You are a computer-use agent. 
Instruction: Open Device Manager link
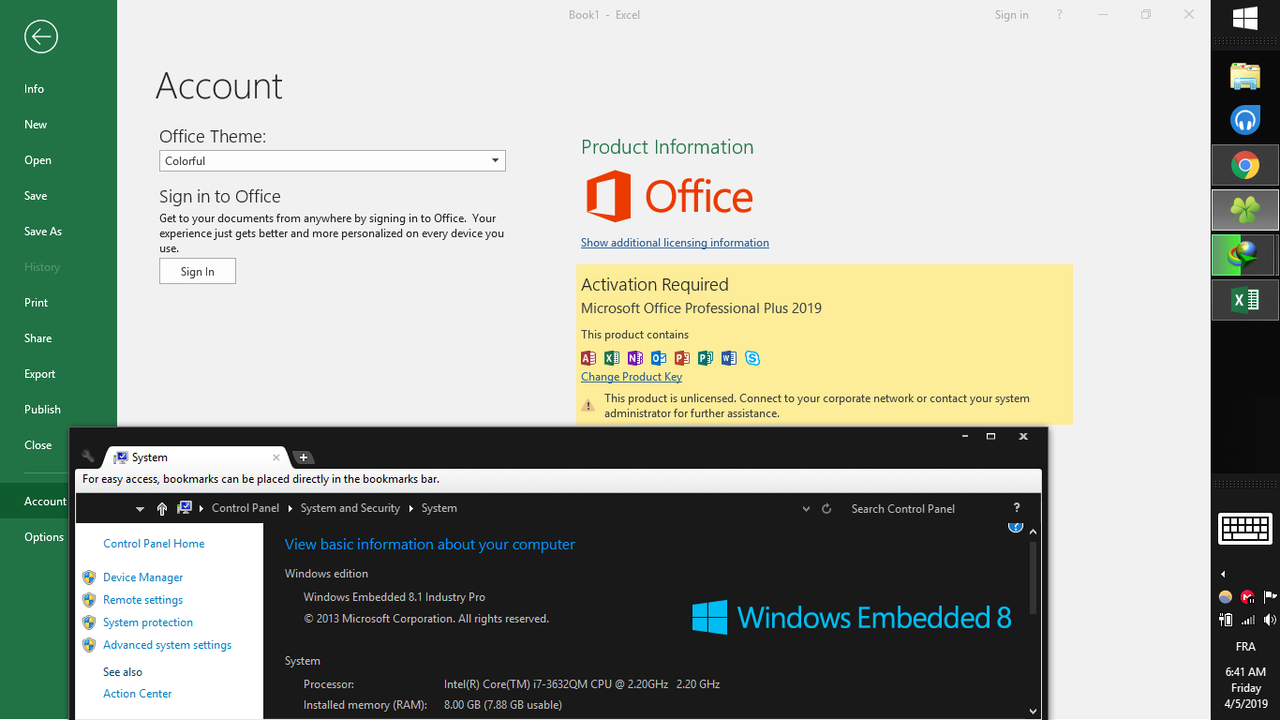143,577
